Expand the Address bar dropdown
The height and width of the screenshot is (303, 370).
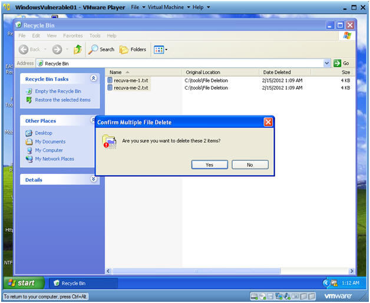[327, 63]
